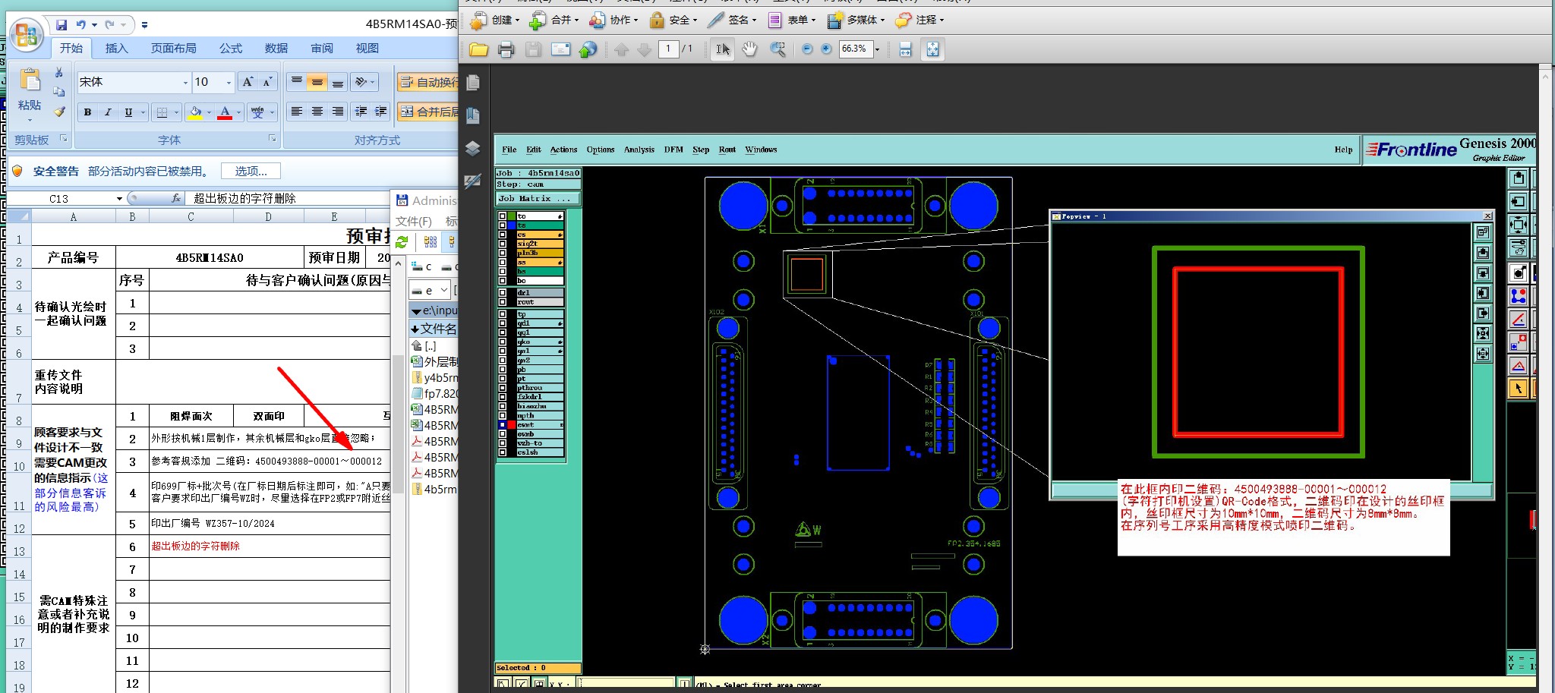Click the 自动换行 wrap text button

tap(428, 82)
